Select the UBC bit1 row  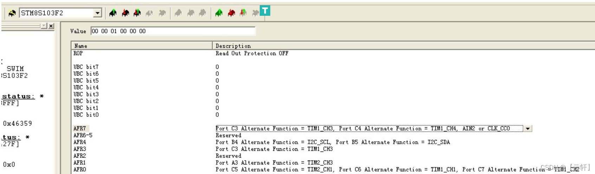pyautogui.click(x=86, y=108)
